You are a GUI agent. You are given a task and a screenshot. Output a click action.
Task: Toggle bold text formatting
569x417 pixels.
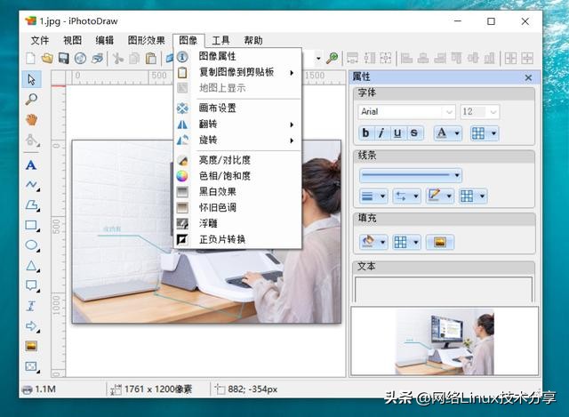[x=365, y=133]
